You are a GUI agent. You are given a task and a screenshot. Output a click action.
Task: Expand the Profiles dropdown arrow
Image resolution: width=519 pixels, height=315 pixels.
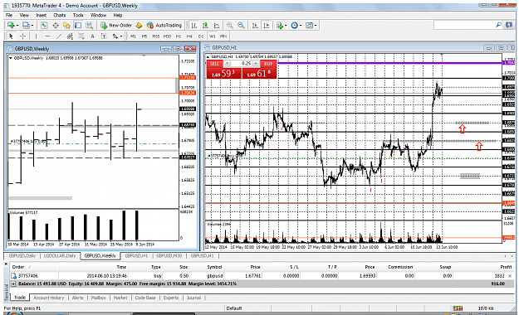coord(32,26)
